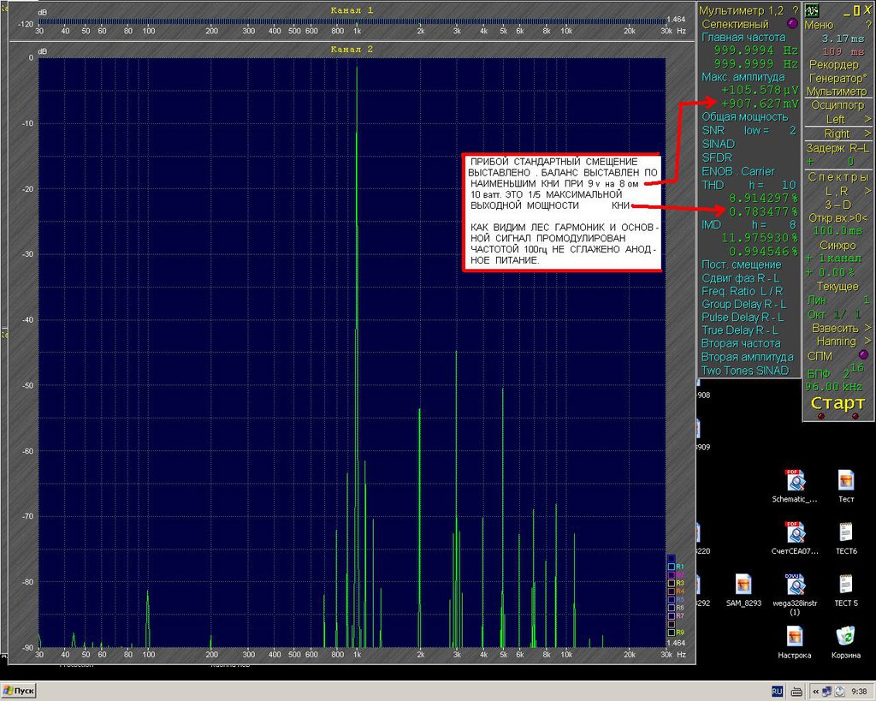This screenshot has height=701, width=876.
Task: Select the ТЕСТ 5 notepad file icon
Action: tap(846, 584)
